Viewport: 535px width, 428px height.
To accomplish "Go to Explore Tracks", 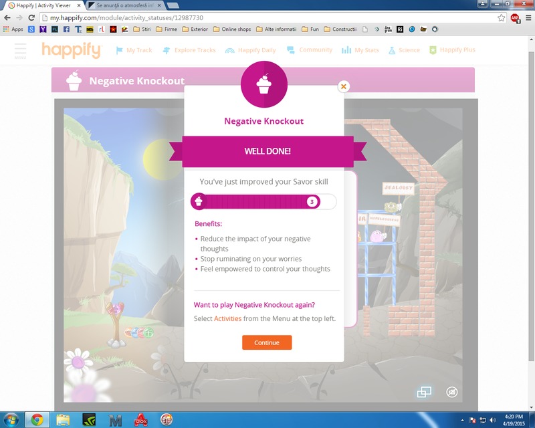I will pos(189,50).
